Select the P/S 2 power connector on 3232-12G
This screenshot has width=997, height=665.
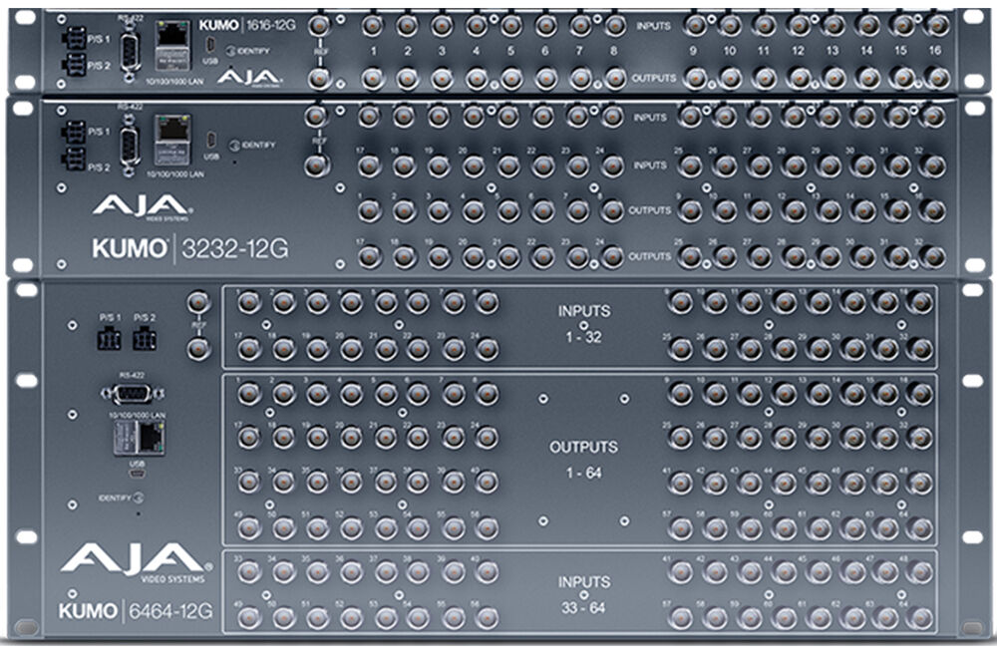[x=74, y=159]
